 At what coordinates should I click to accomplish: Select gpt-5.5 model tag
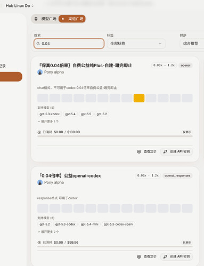[x=86, y=114]
